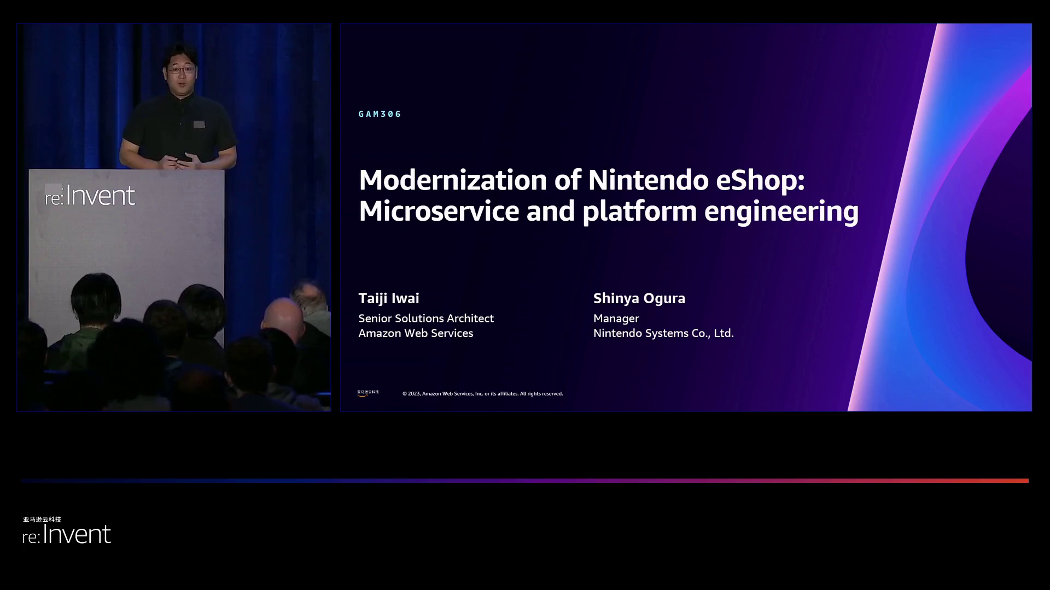
Task: Click the speaker name Shinya Ogura
Action: (639, 298)
